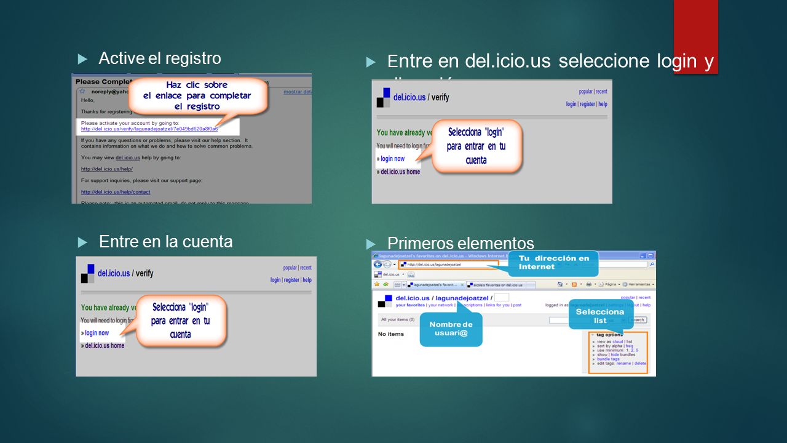The height and width of the screenshot is (443, 787).
Task: Click the TAG icon in the browser toolbar
Action: tap(411, 275)
